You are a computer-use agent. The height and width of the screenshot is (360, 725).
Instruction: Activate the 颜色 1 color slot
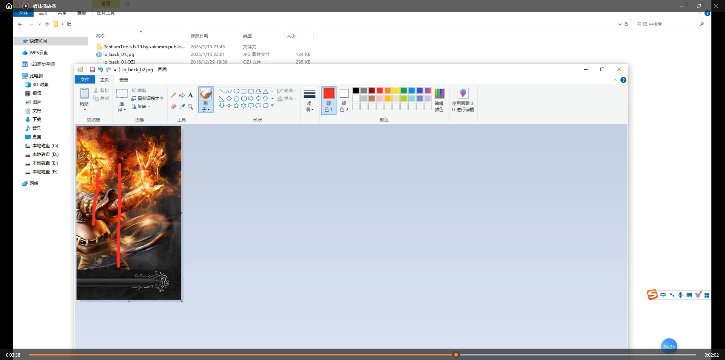[x=329, y=100]
